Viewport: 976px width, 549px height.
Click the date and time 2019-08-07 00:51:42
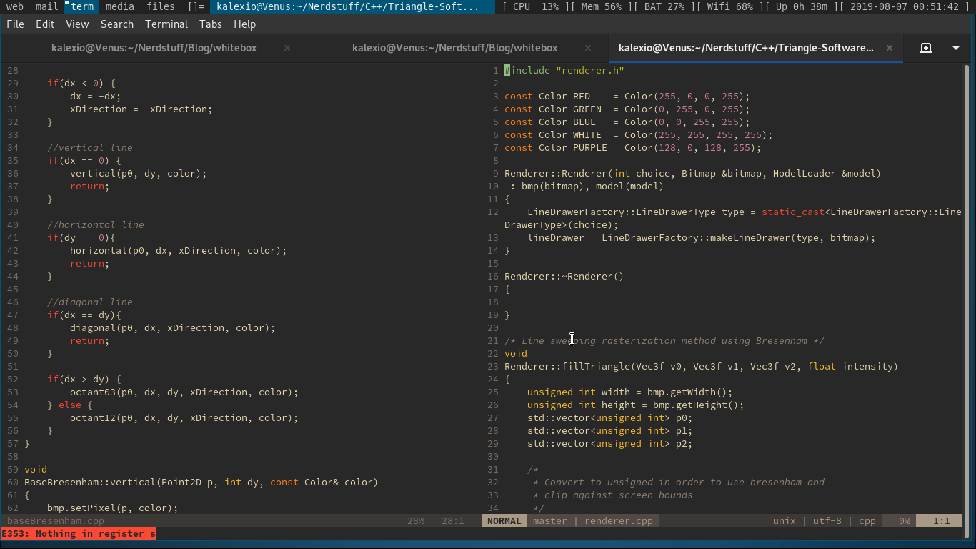click(x=904, y=6)
